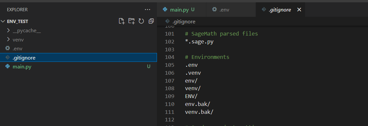Place cursor on '.env' line 105 in editor

click(x=191, y=65)
